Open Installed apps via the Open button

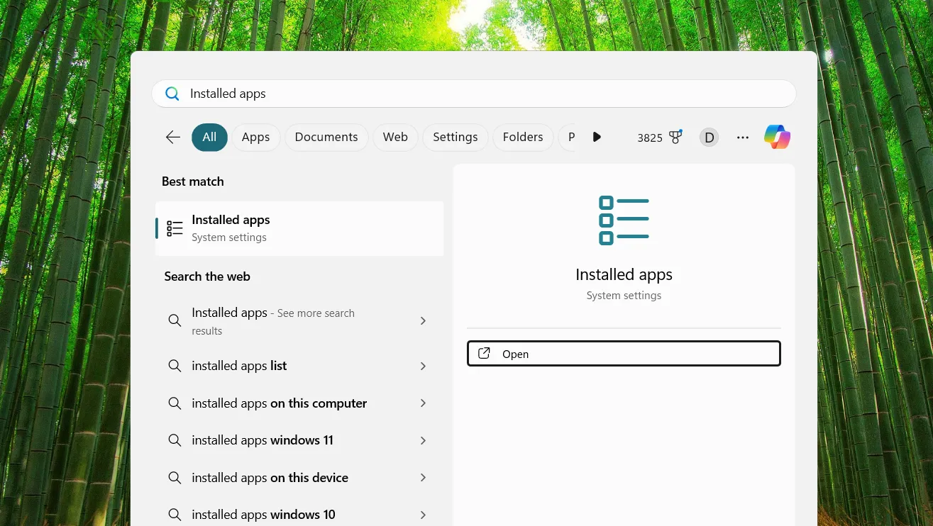pos(624,353)
